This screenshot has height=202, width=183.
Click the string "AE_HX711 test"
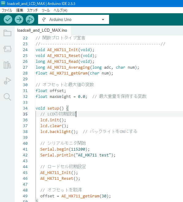coord(93,155)
